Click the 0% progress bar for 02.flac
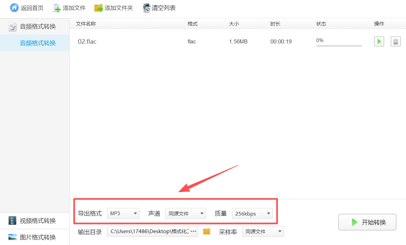The image size is (406, 245). pyautogui.click(x=339, y=46)
